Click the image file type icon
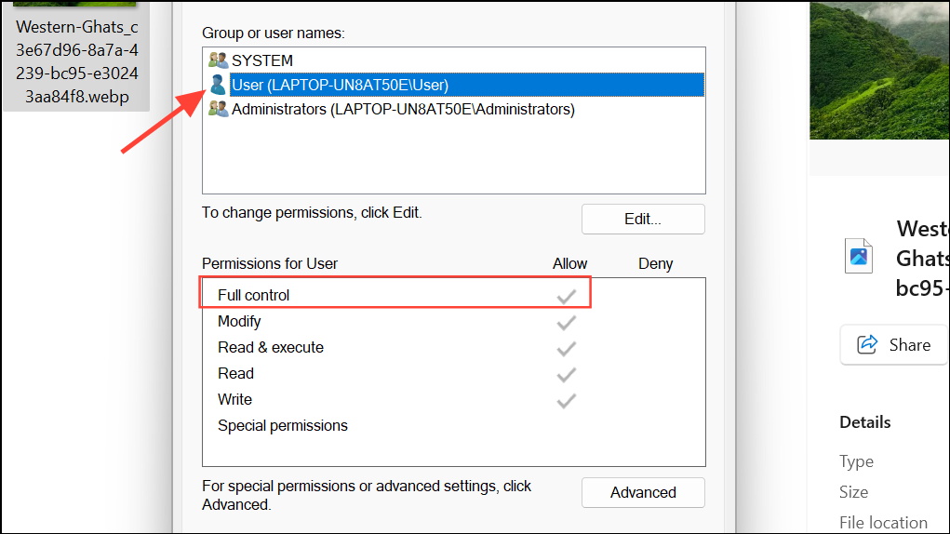Viewport: 950px width, 534px height. pyautogui.click(x=859, y=256)
